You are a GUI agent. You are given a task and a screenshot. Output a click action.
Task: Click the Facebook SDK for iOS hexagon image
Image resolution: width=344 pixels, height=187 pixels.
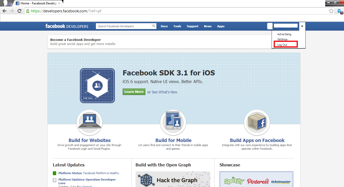tap(97, 86)
